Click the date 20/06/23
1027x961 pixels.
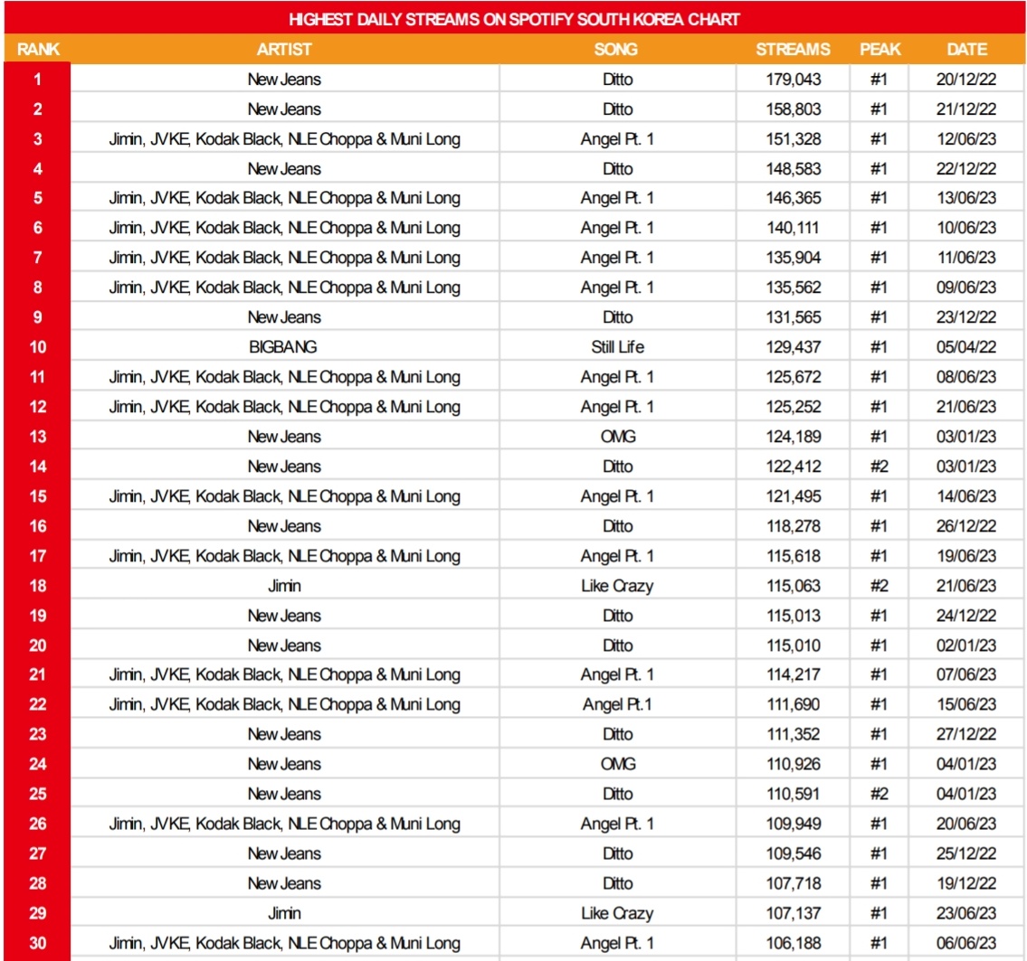966,824
